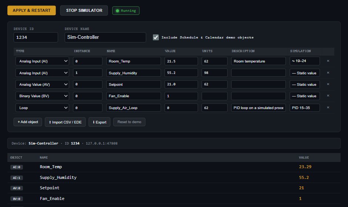Open simulation setting for Room_Temp (19–24)
This screenshot has height=207, width=348.
click(x=304, y=61)
